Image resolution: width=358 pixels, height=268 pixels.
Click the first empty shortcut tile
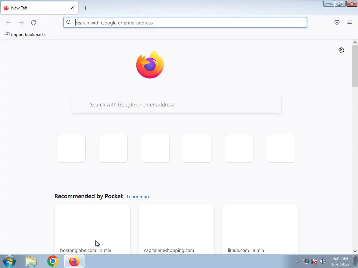[71, 148]
